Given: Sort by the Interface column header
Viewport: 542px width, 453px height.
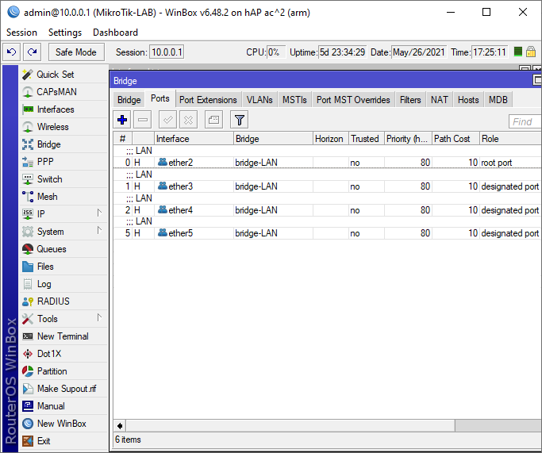Looking at the screenshot, I should click(x=194, y=139).
